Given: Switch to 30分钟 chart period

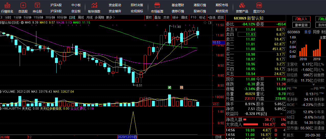Looking at the screenshot, I should (50, 17).
